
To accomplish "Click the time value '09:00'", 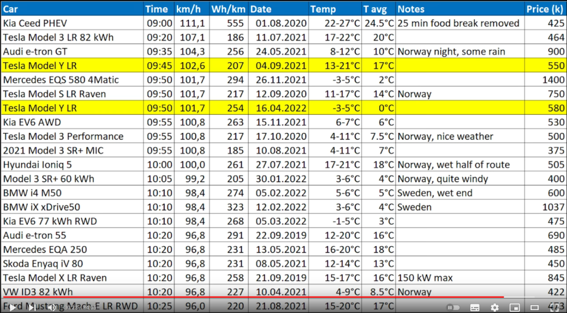I will (x=159, y=23).
